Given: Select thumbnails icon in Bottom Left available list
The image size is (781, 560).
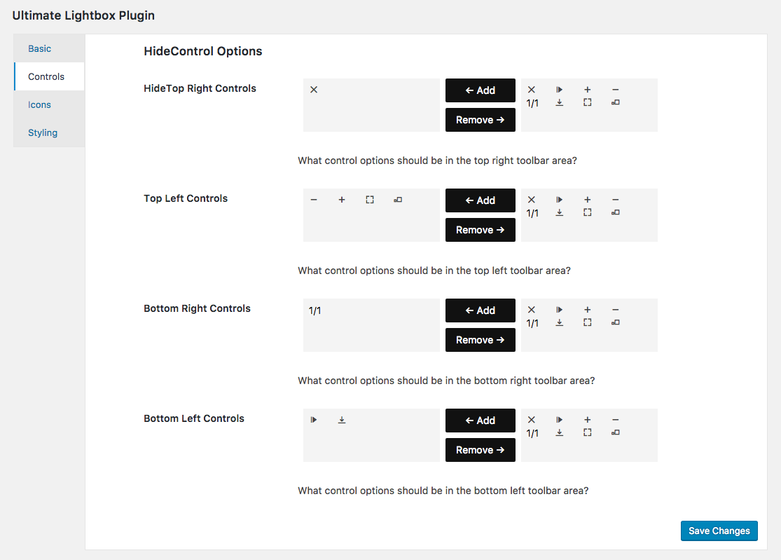Looking at the screenshot, I should [x=615, y=432].
